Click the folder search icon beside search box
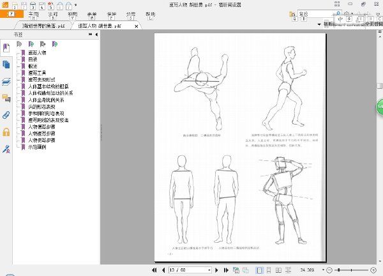The height and width of the screenshot is (276, 383). pos(292,14)
